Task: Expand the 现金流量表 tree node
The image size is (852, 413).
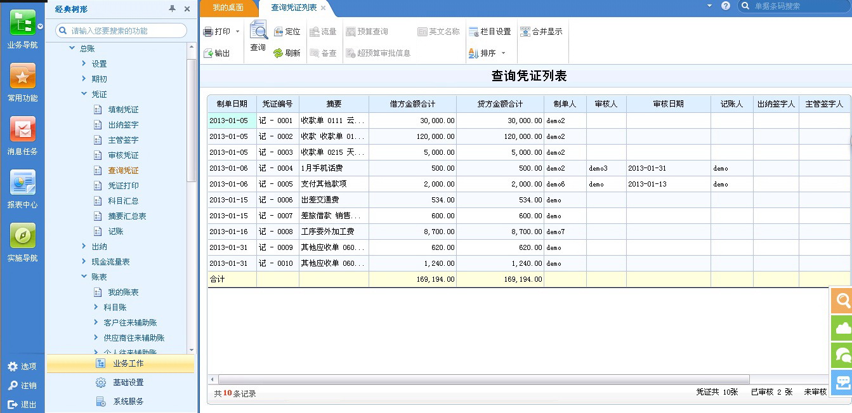Action: [84, 261]
